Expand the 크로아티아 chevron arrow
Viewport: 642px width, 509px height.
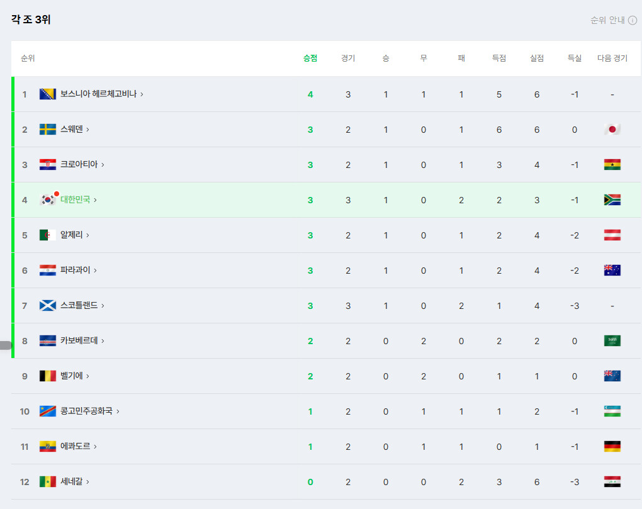[x=103, y=165]
